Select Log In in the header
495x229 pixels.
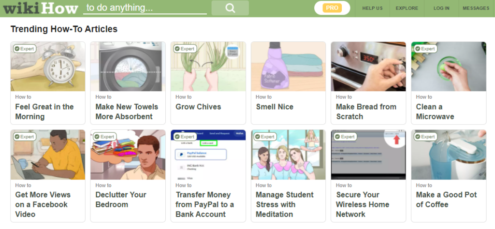click(x=441, y=8)
